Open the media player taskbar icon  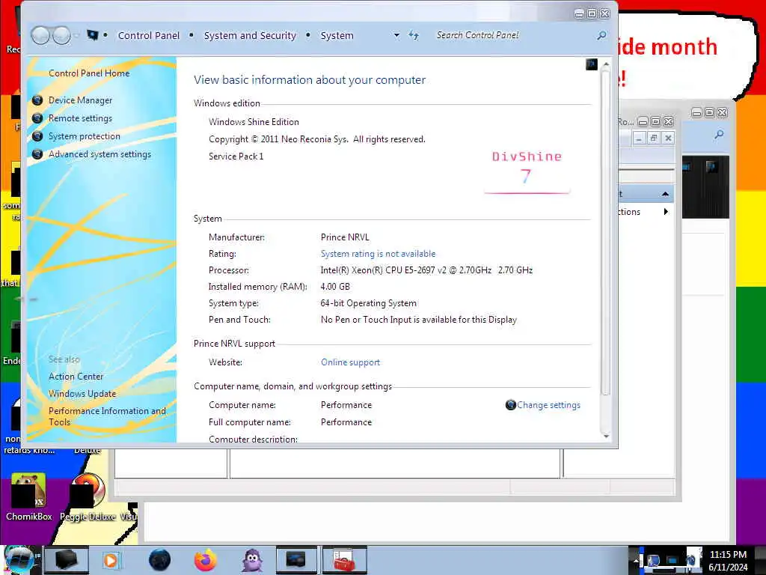(x=111, y=560)
